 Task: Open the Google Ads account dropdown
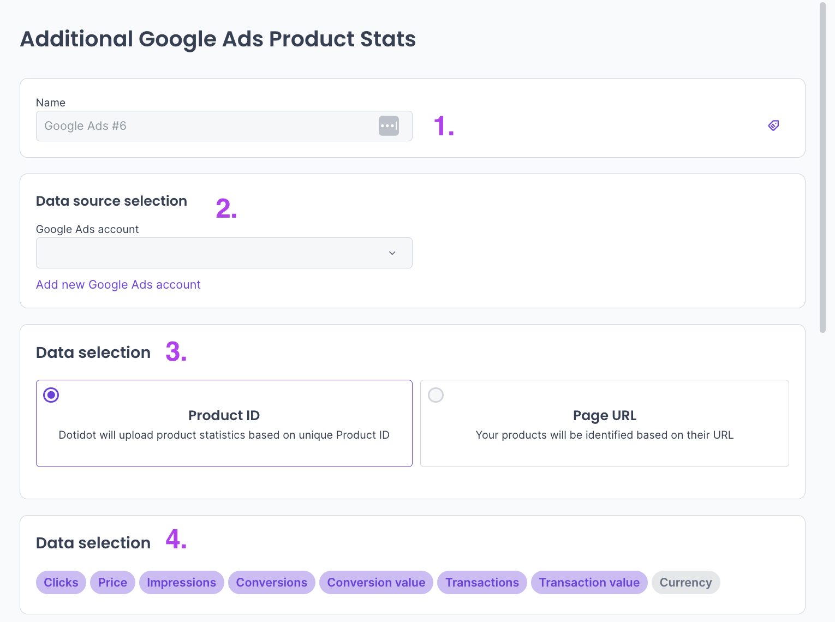tap(224, 253)
